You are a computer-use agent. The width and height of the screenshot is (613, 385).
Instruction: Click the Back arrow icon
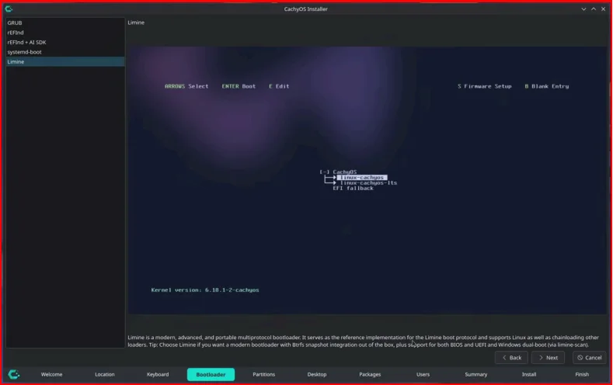(504, 357)
